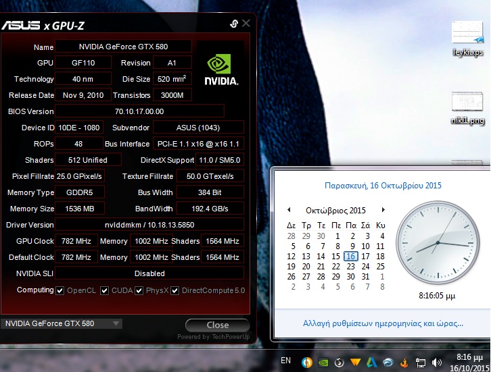
Task: Click the flame tray icon
Action: (x=404, y=363)
